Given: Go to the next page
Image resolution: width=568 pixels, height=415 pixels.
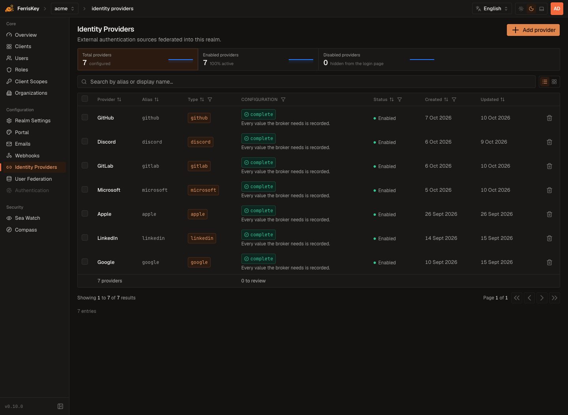Looking at the screenshot, I should [x=542, y=298].
